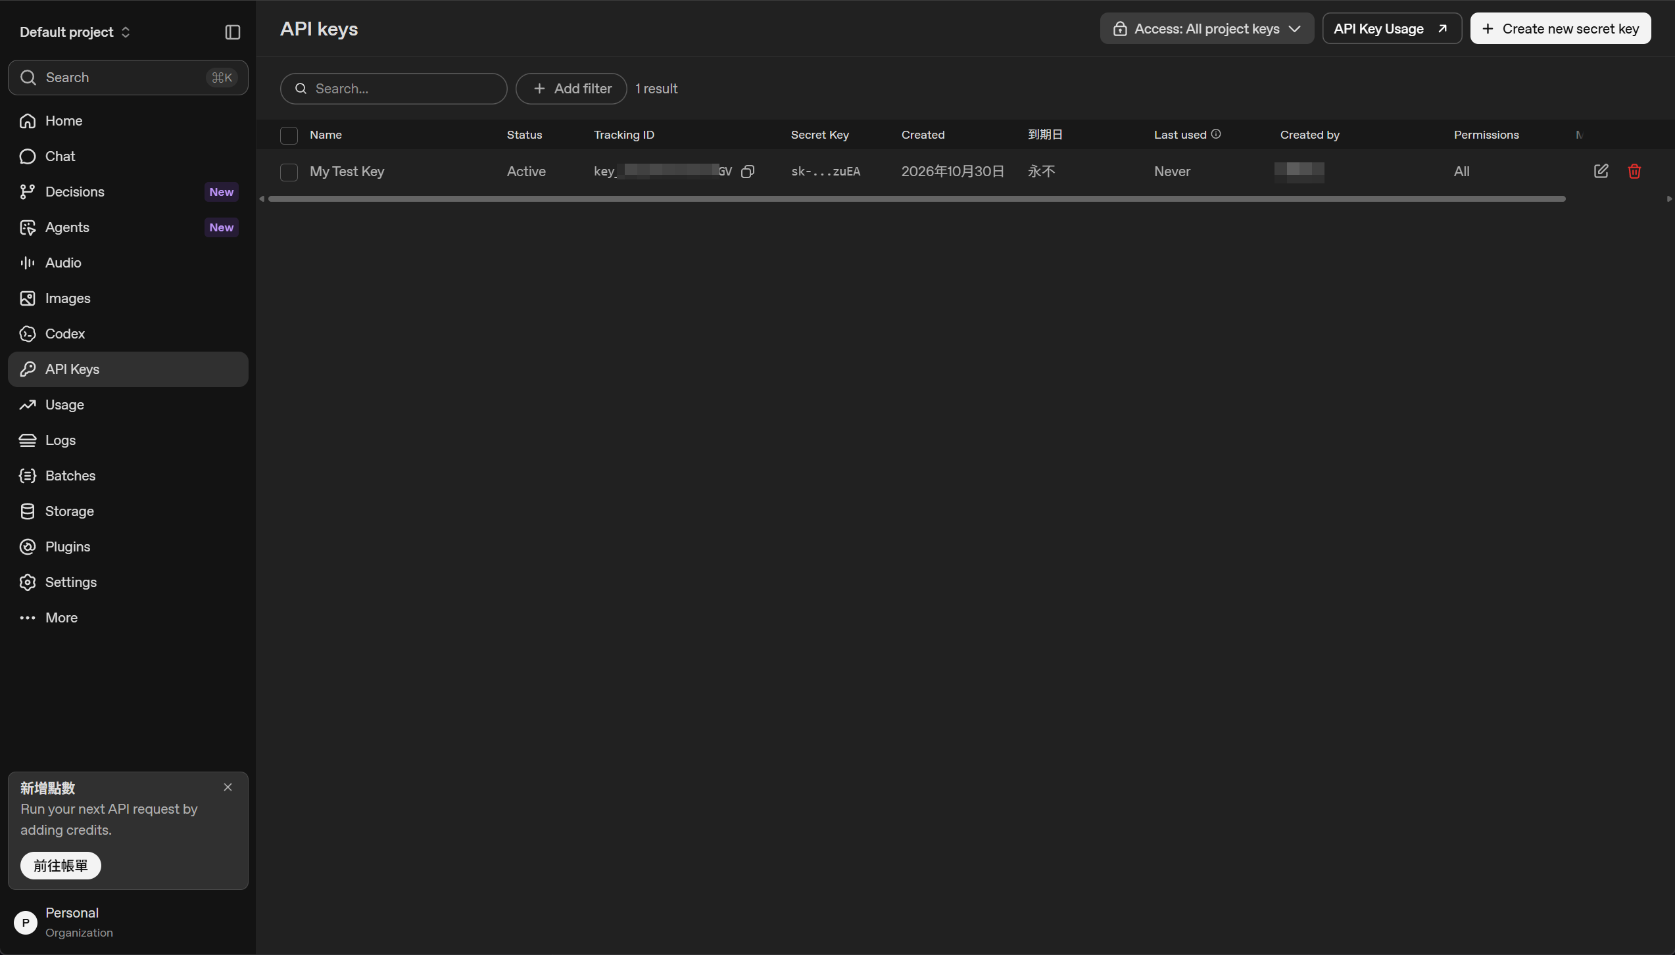Go to Batches
Screen dimensions: 1675x955
128,476
